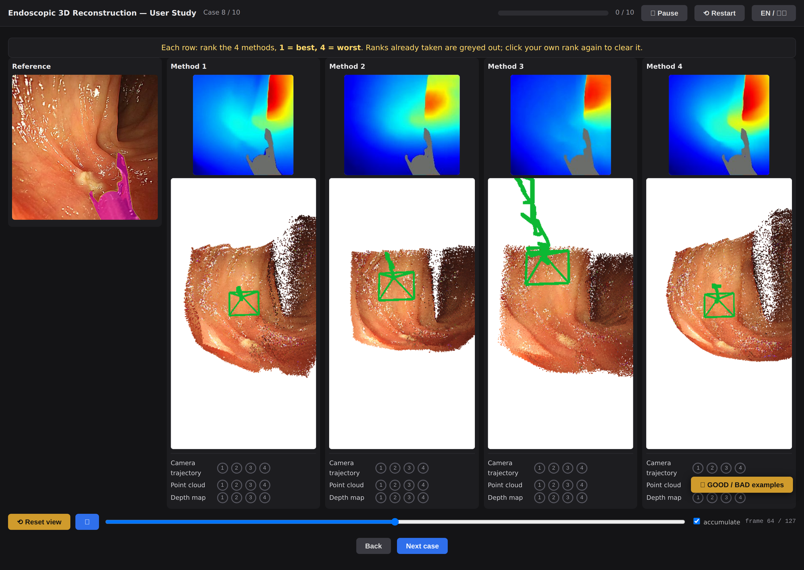The height and width of the screenshot is (570, 804).
Task: Toggle the accumulate checkbox
Action: coord(696,521)
